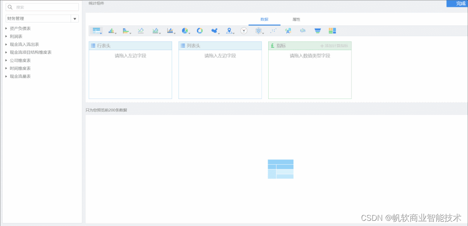Select the radar chart icon
Screen dimensions: 468x226
258,31
